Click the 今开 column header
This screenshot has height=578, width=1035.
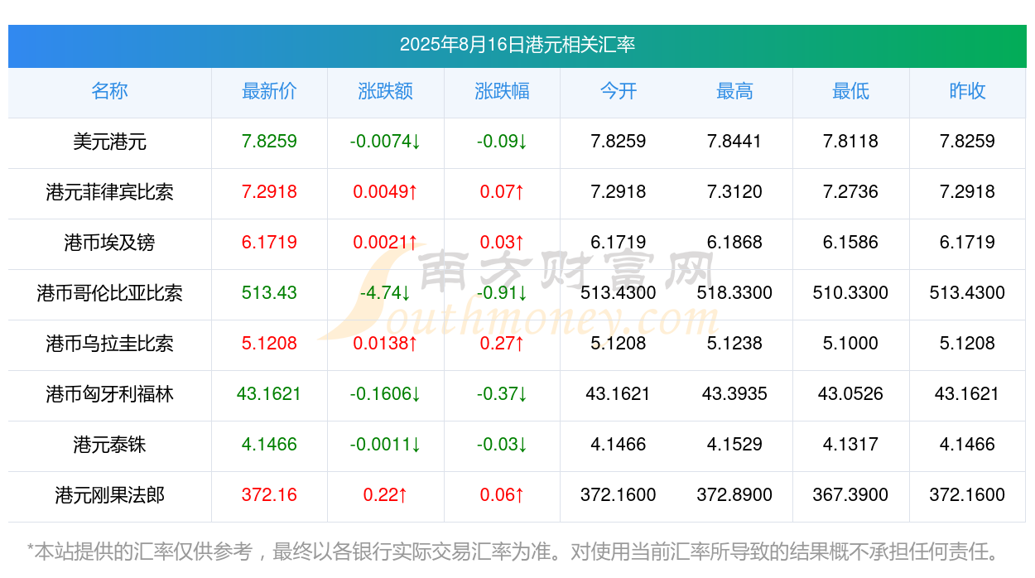(619, 91)
